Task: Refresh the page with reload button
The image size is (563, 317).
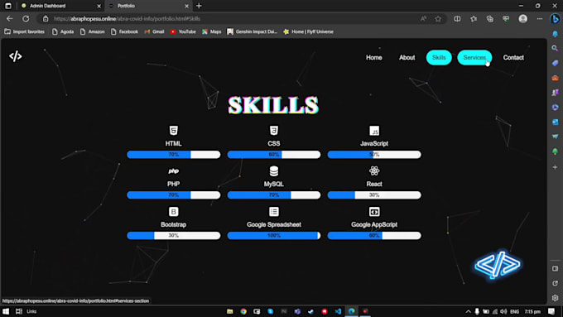Action: click(26, 19)
